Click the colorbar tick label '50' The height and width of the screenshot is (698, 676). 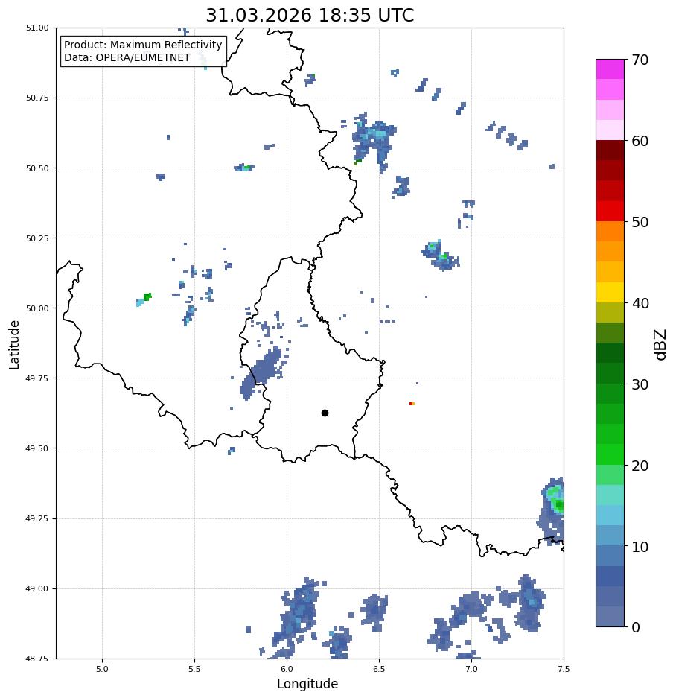click(640, 222)
